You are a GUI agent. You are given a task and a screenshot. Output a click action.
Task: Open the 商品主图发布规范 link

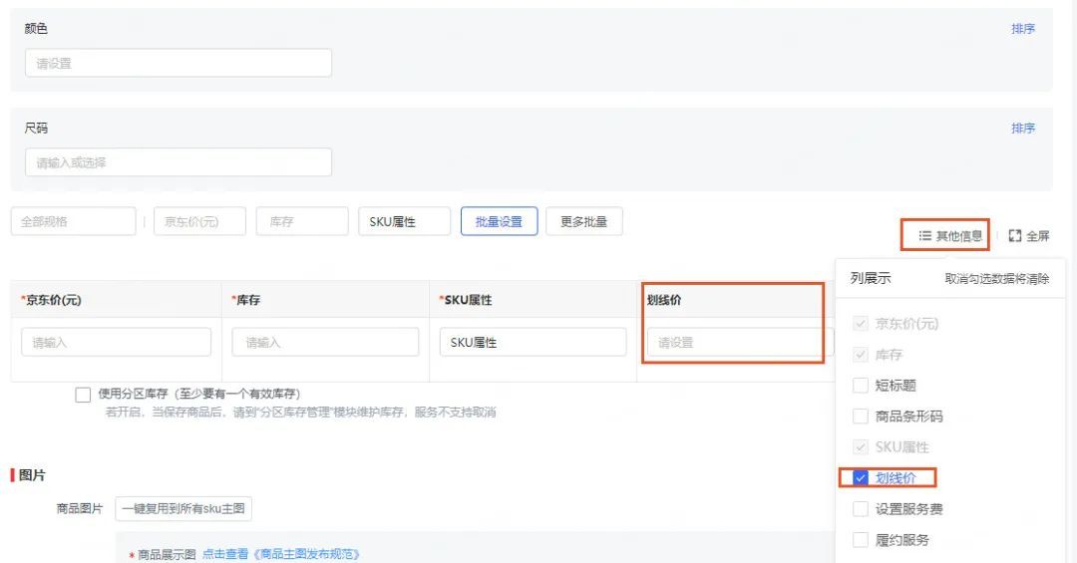click(x=281, y=554)
